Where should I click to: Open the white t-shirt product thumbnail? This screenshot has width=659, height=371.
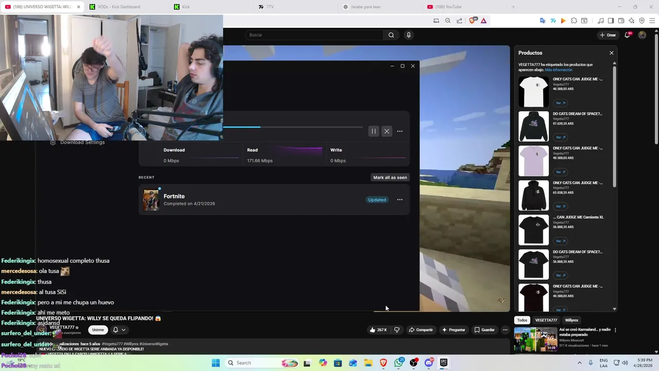tap(533, 92)
